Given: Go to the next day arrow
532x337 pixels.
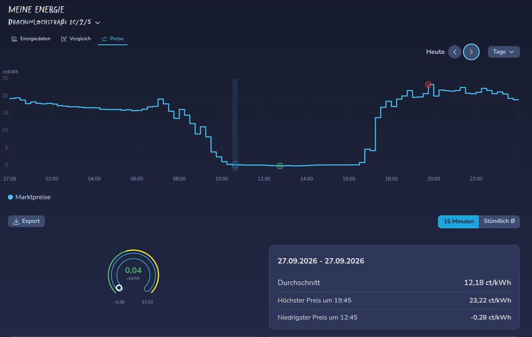Looking at the screenshot, I should click(x=471, y=52).
